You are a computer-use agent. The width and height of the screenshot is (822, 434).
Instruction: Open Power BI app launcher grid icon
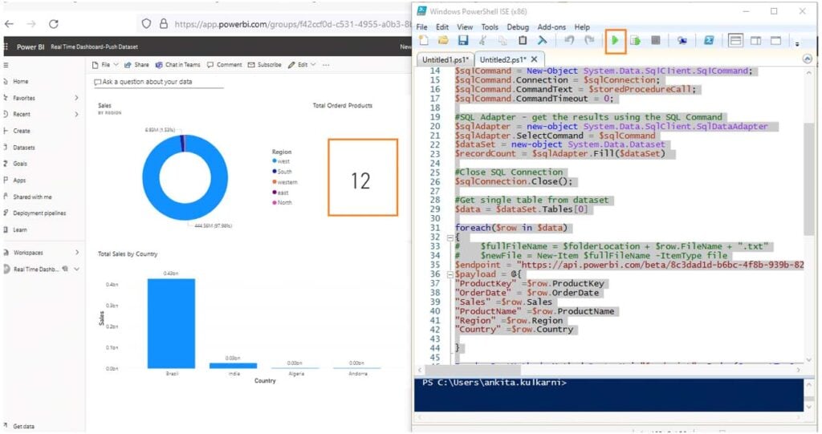pyautogui.click(x=6, y=47)
